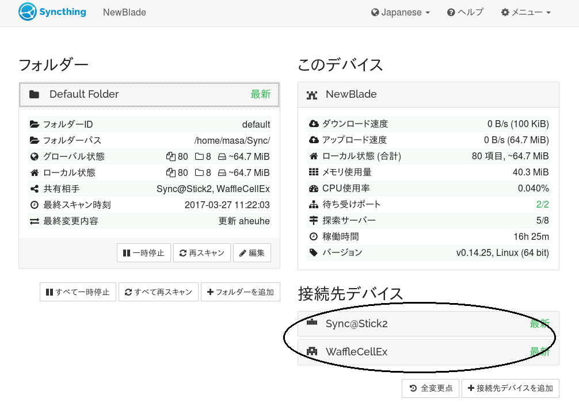
Task: Click the NewBlade device identicon
Action: pos(312,94)
